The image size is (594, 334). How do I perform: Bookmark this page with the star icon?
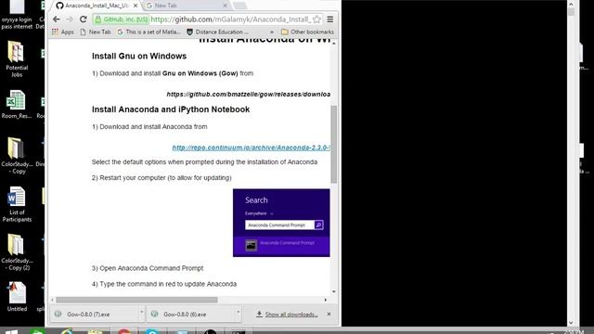point(316,19)
